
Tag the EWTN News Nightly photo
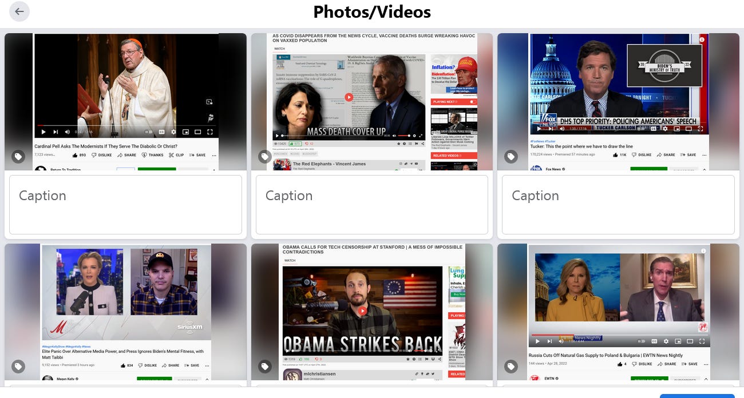point(511,367)
